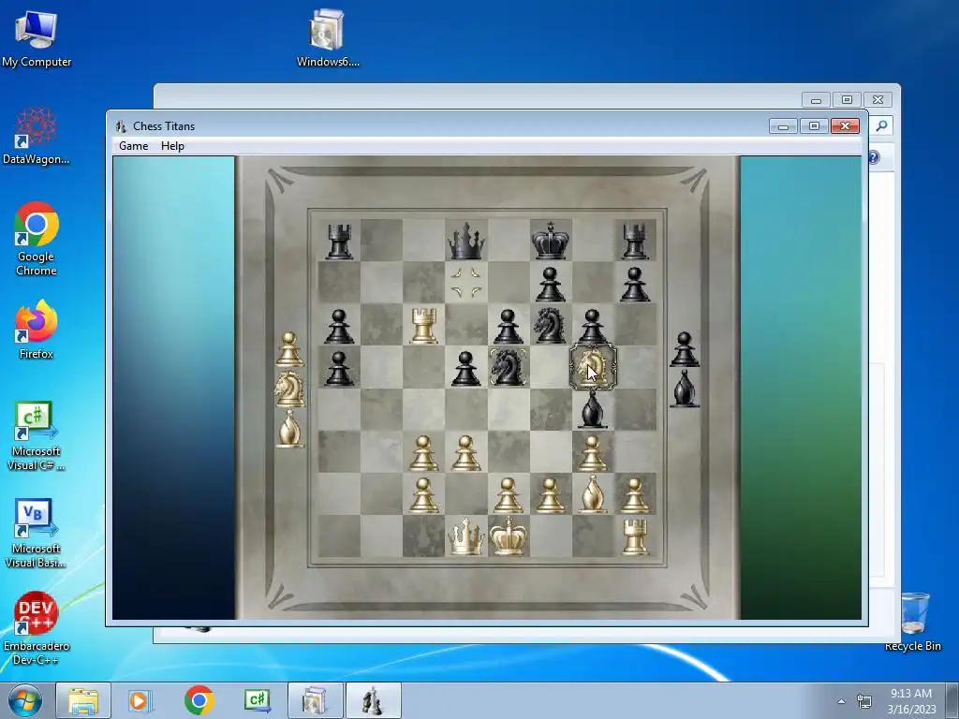Select the white king on the bottom row
The image size is (959, 719).
tap(509, 536)
